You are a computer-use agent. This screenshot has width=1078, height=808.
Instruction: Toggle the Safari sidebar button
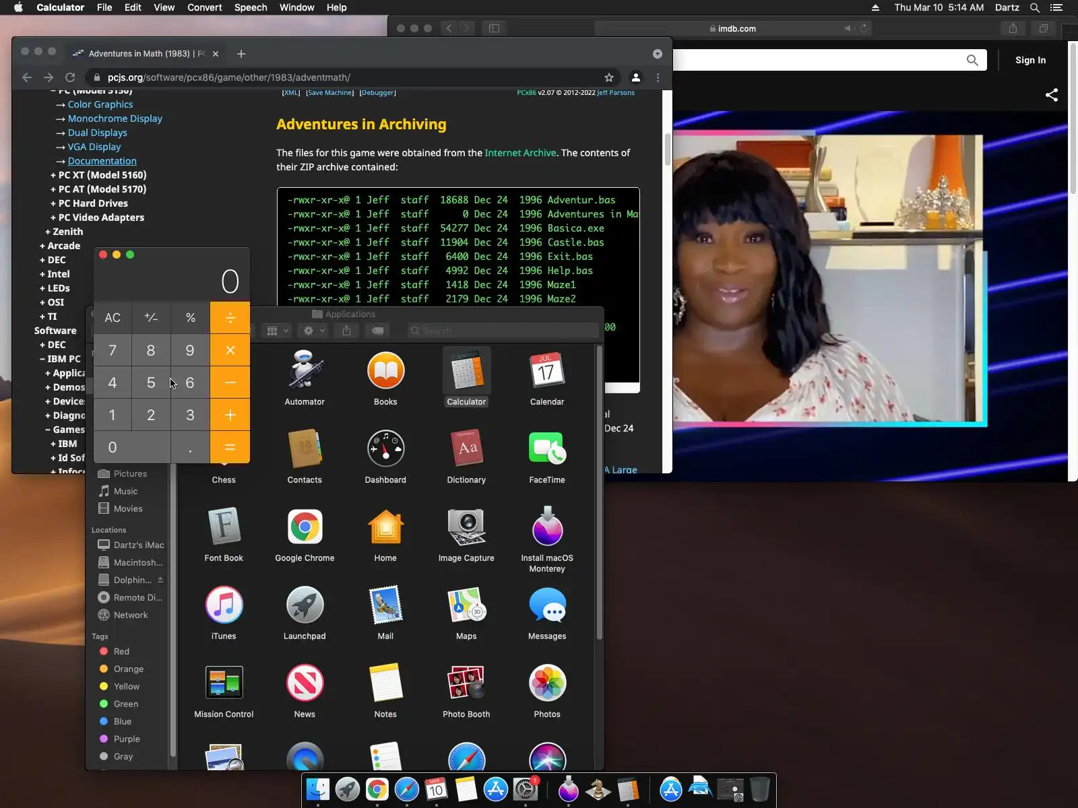pos(494,28)
